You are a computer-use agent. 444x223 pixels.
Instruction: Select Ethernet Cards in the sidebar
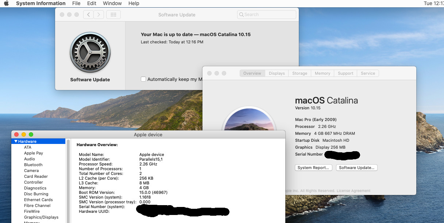[x=38, y=200]
